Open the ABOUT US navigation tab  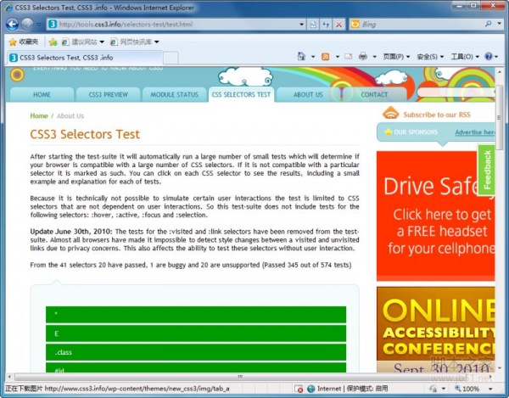(x=308, y=94)
